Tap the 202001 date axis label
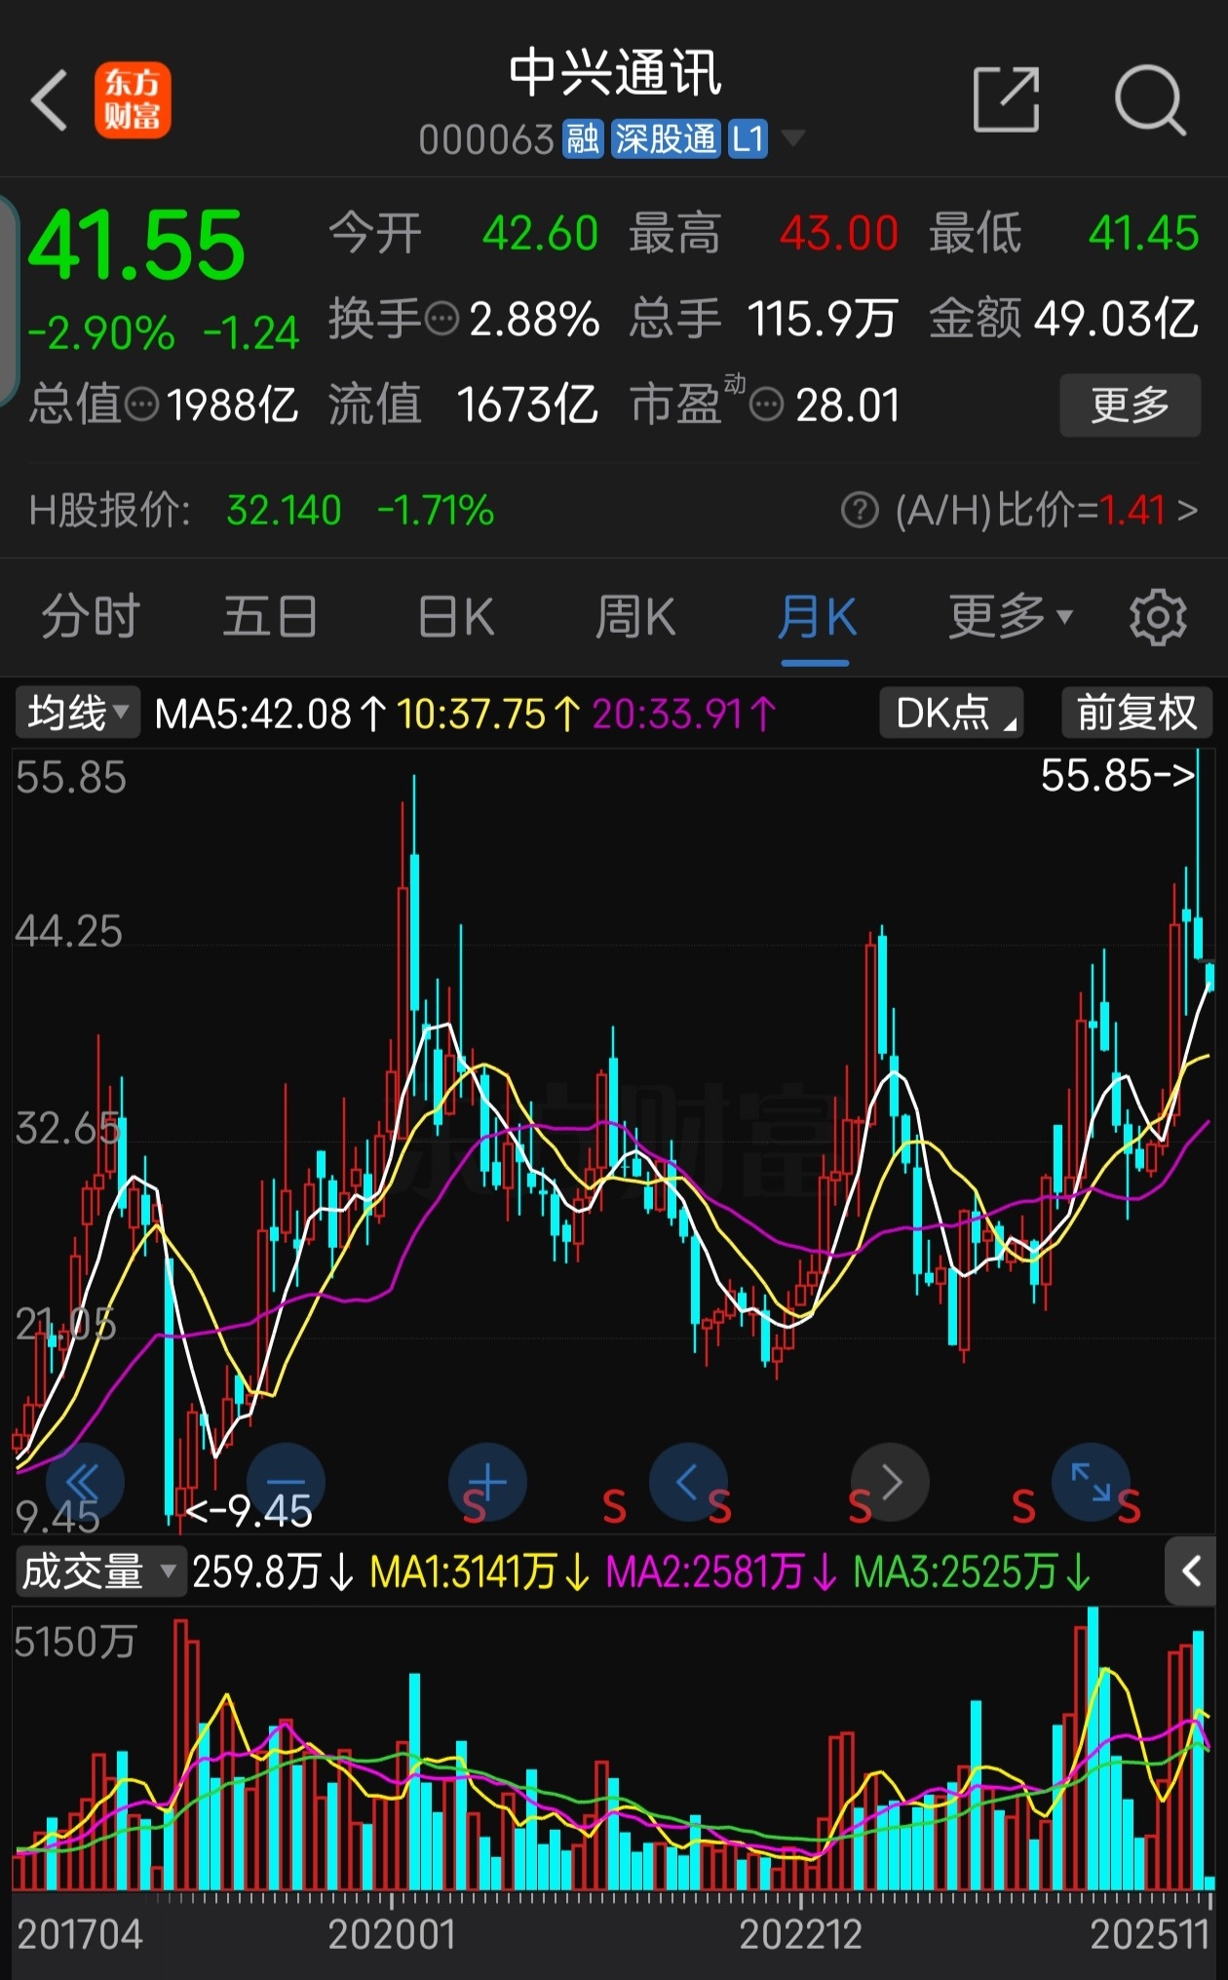The height and width of the screenshot is (1980, 1228). pyautogui.click(x=392, y=1935)
